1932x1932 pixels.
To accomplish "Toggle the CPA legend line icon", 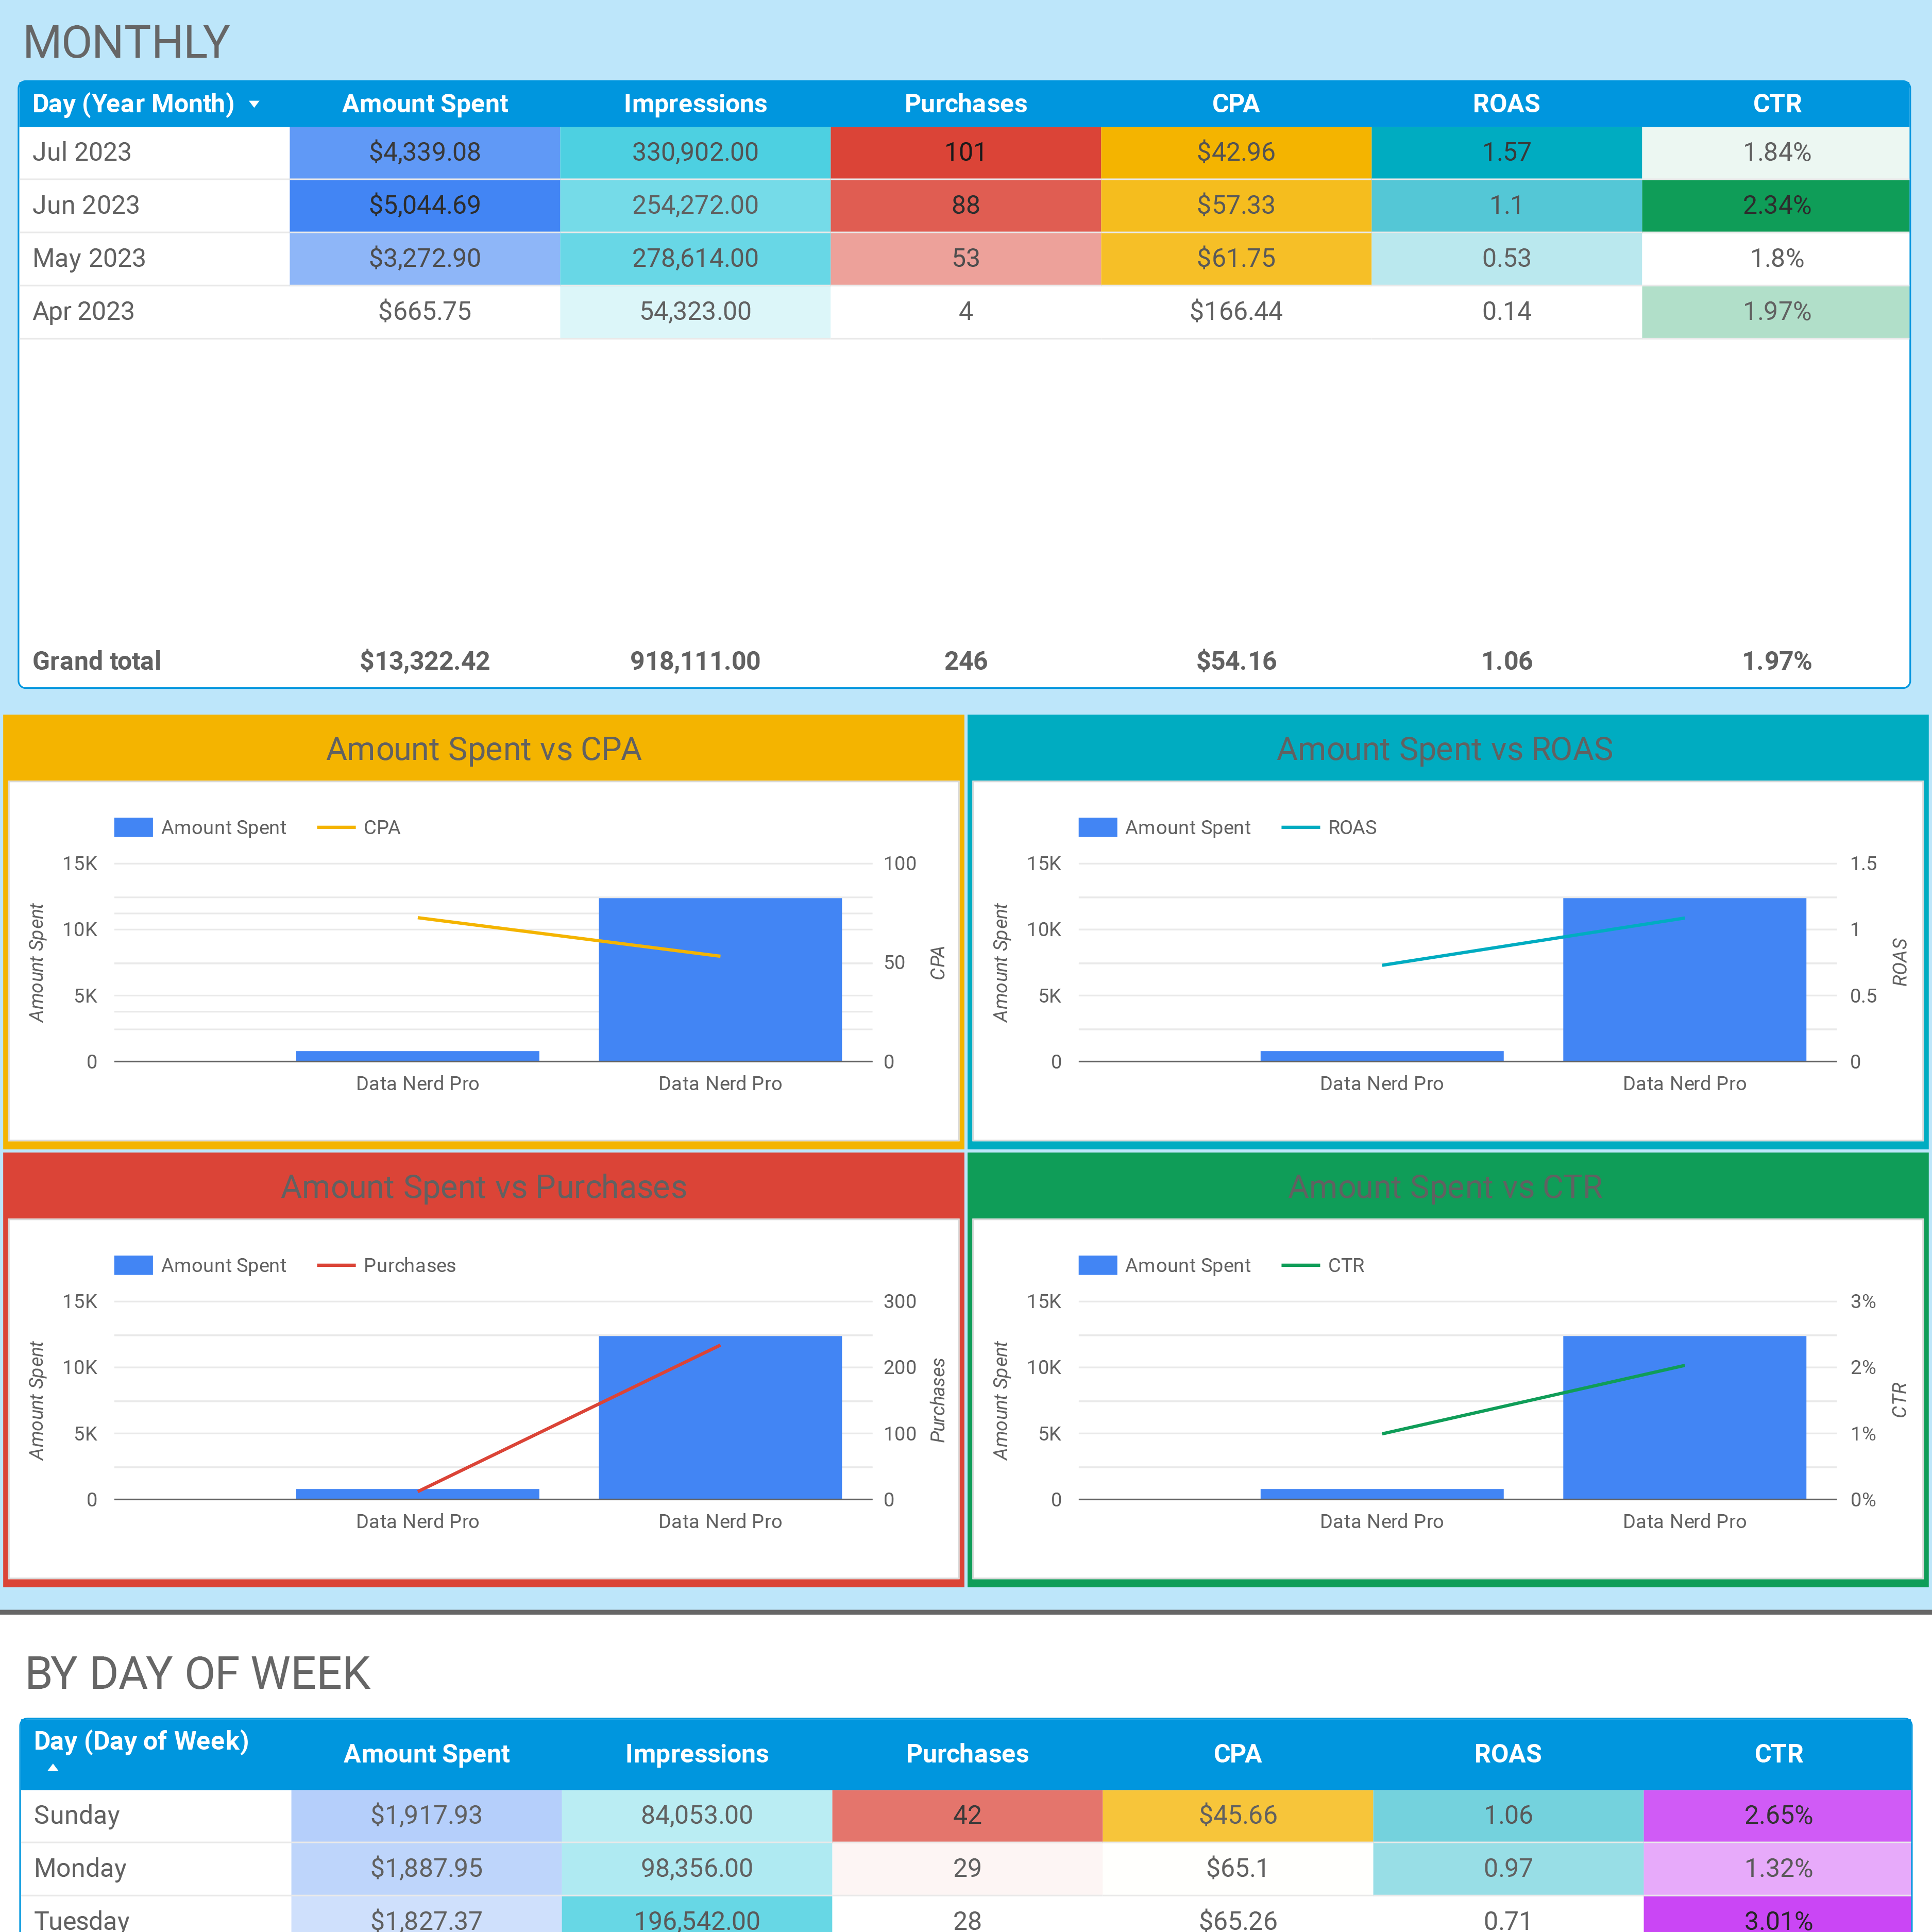I will coord(336,827).
